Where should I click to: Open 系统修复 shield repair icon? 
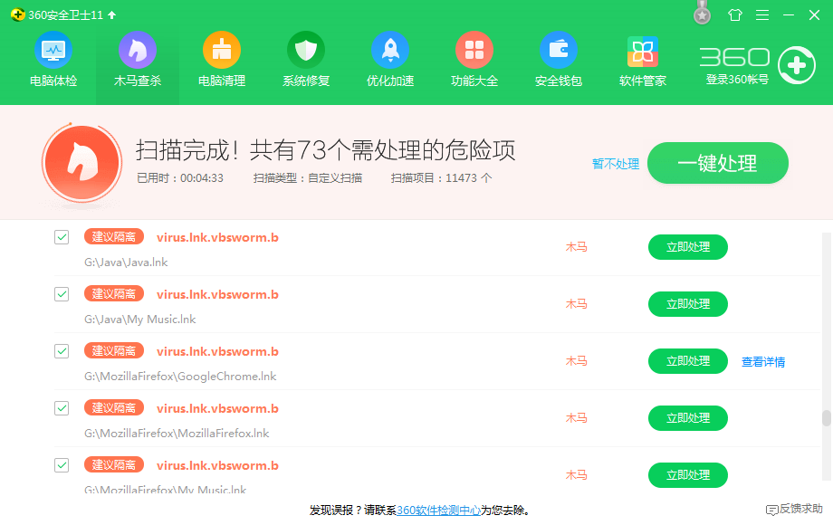(305, 50)
